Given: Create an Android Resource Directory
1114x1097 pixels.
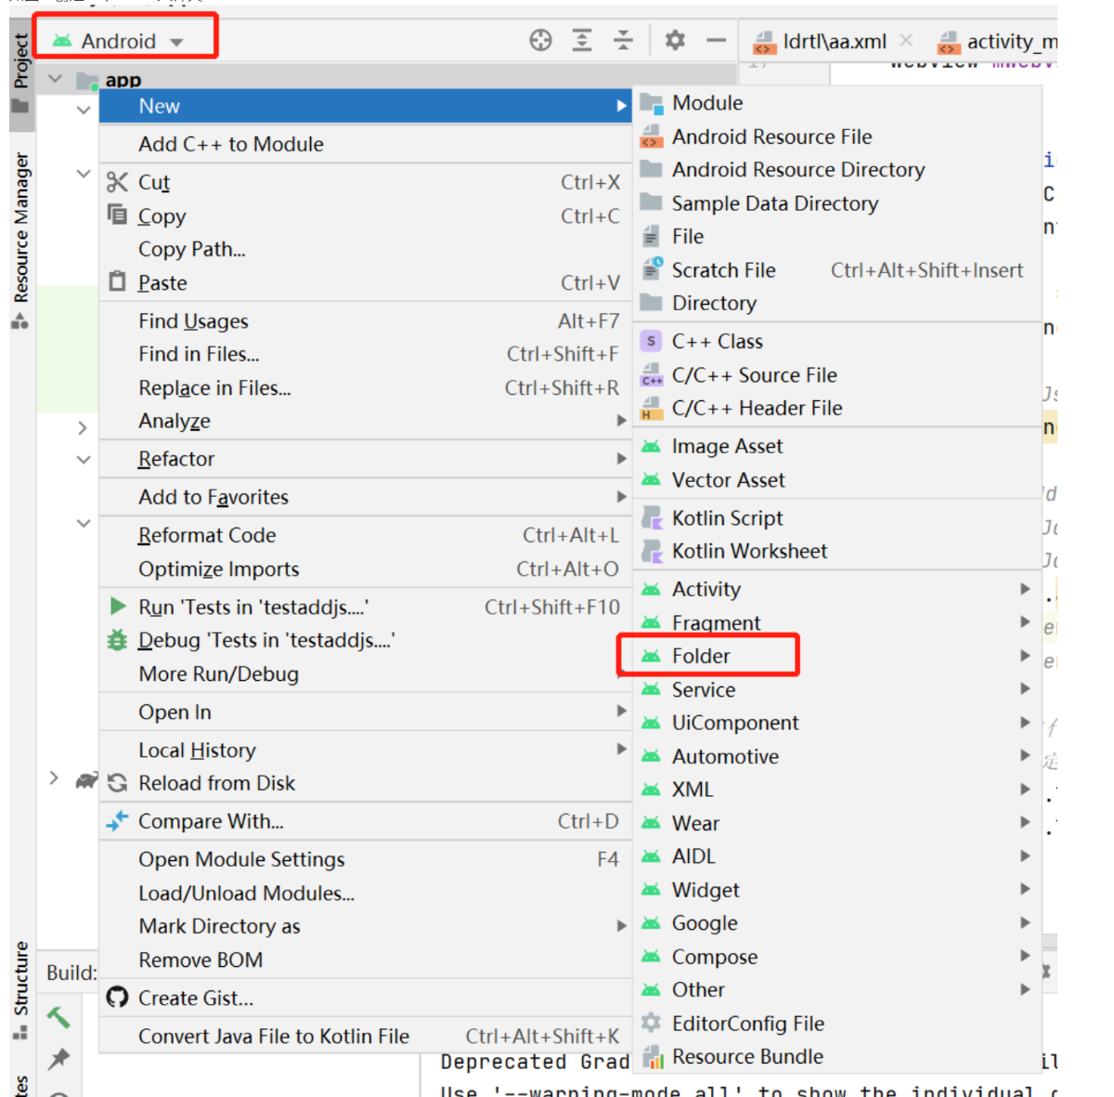Looking at the screenshot, I should (x=837, y=169).
